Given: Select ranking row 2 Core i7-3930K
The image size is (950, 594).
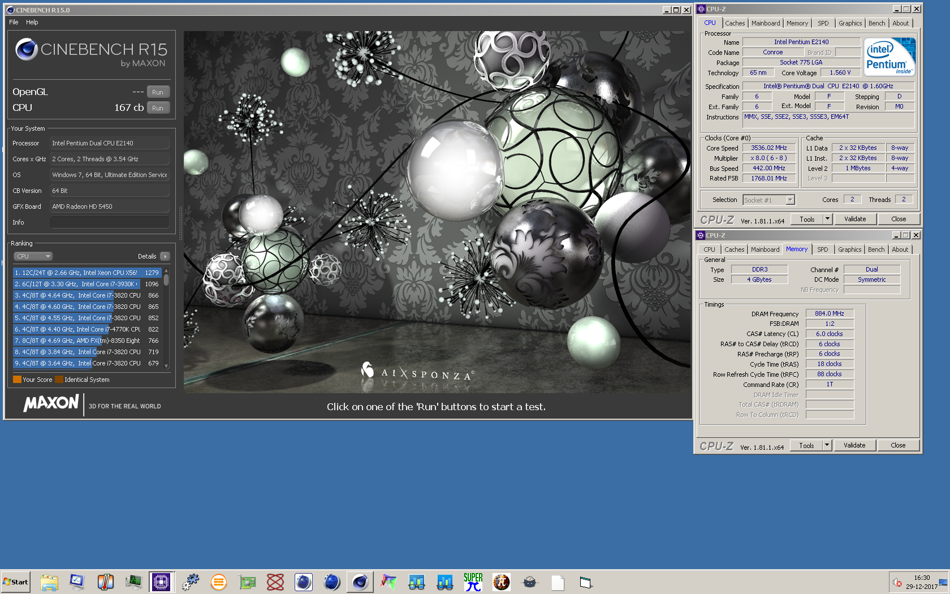Looking at the screenshot, I should (x=88, y=284).
